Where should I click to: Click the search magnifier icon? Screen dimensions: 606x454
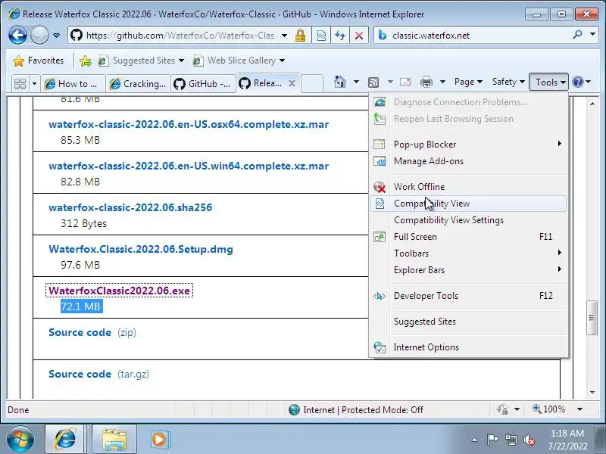(x=577, y=35)
